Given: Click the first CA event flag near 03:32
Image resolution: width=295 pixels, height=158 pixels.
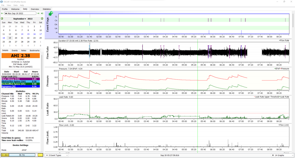Looking at the screenshot, I should (x=142, y=20).
